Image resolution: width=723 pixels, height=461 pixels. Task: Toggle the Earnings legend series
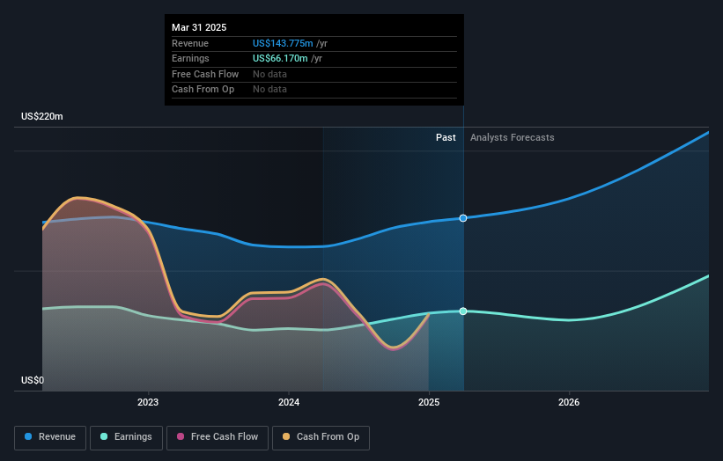pos(126,437)
